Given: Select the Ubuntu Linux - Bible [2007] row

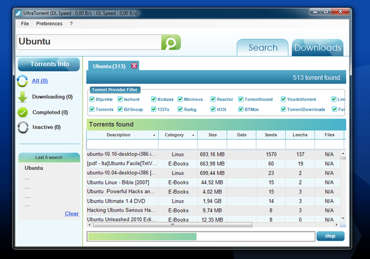Looking at the screenshot, I should coord(213,182).
